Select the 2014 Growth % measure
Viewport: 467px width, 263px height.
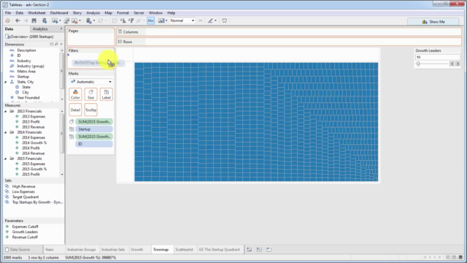coord(34,143)
